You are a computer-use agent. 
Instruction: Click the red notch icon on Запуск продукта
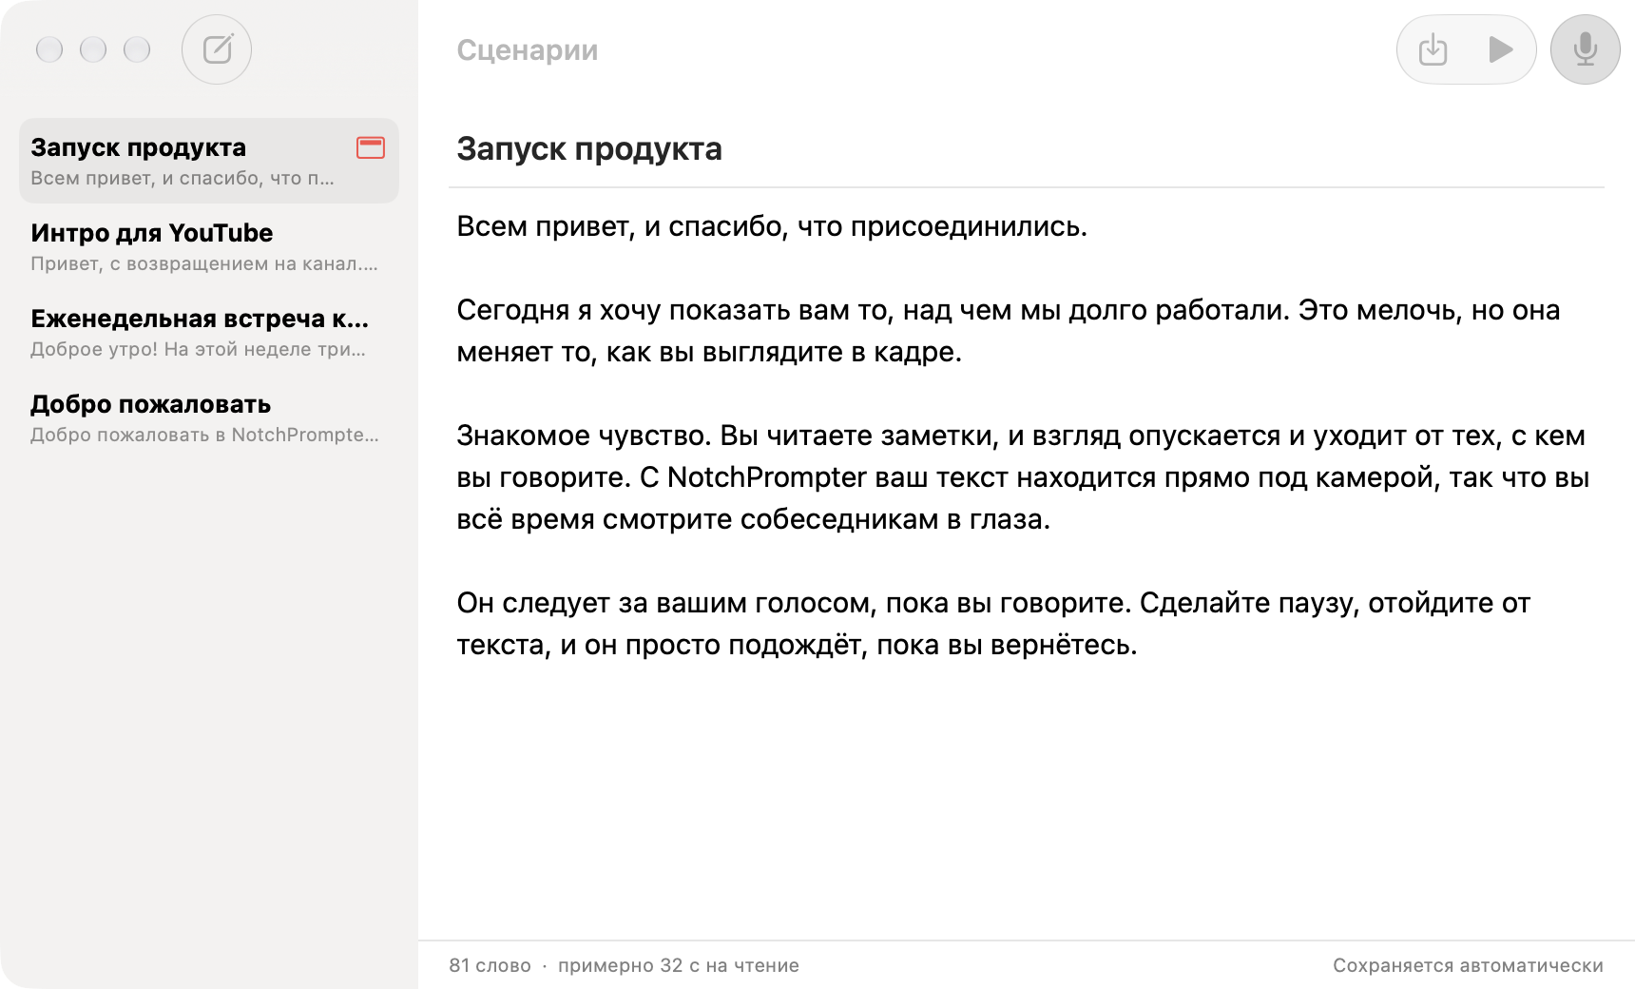pos(371,147)
